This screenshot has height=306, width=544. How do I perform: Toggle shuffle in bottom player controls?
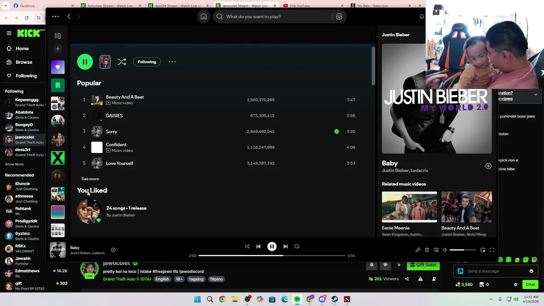coord(247,246)
